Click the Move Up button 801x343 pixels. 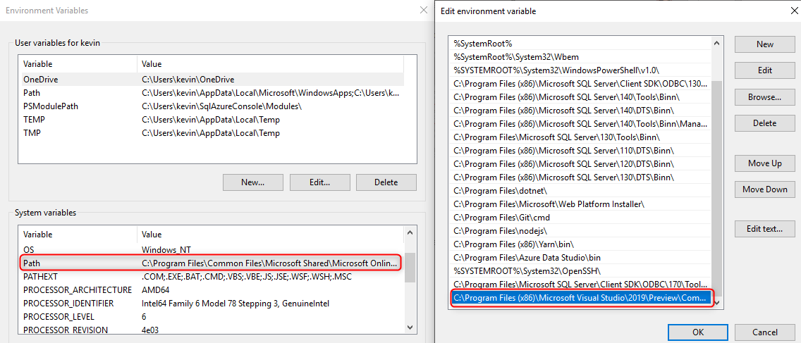tap(765, 163)
